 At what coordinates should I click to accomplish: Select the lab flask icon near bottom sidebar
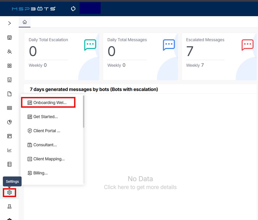[x=9, y=206]
